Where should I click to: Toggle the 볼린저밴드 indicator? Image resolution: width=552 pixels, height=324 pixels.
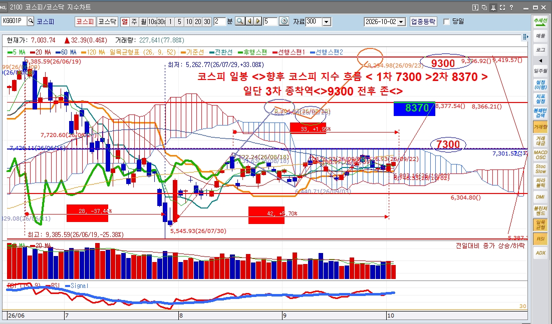click(x=540, y=211)
